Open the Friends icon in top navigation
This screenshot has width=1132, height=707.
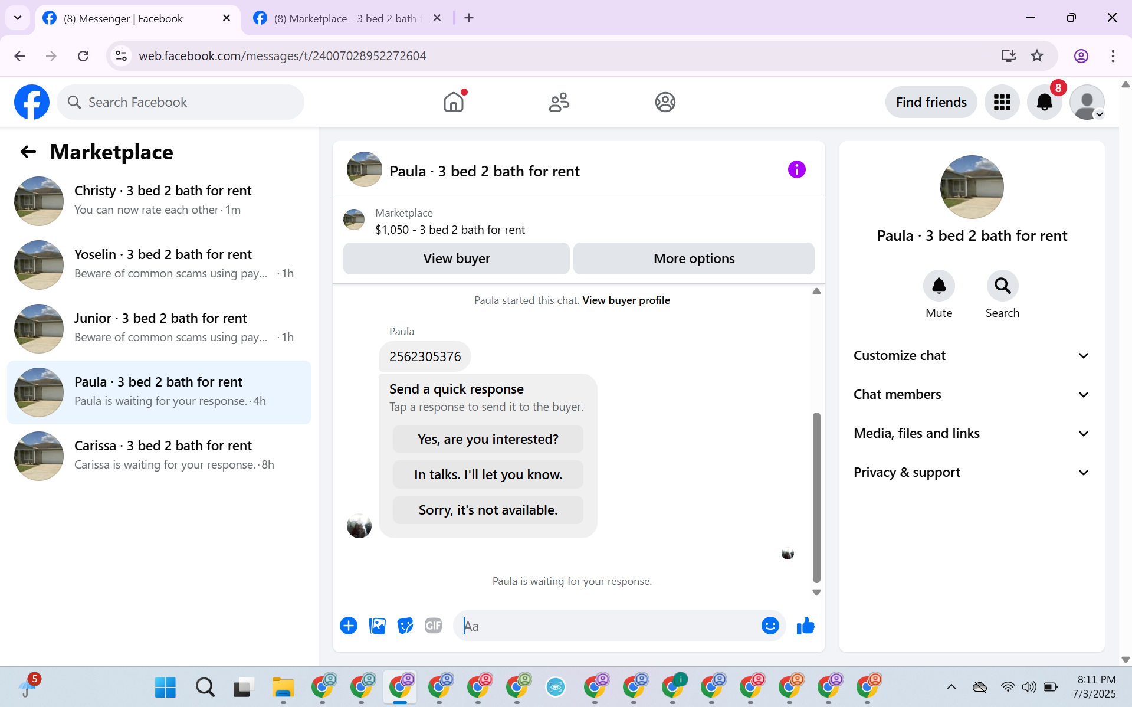click(559, 102)
